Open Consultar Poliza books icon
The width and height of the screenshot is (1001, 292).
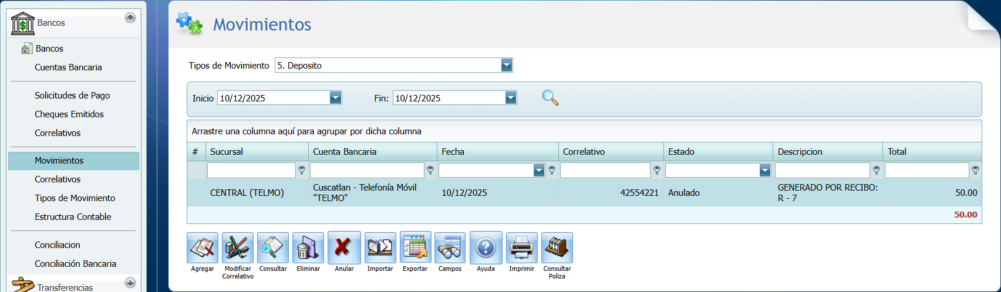pyautogui.click(x=557, y=248)
